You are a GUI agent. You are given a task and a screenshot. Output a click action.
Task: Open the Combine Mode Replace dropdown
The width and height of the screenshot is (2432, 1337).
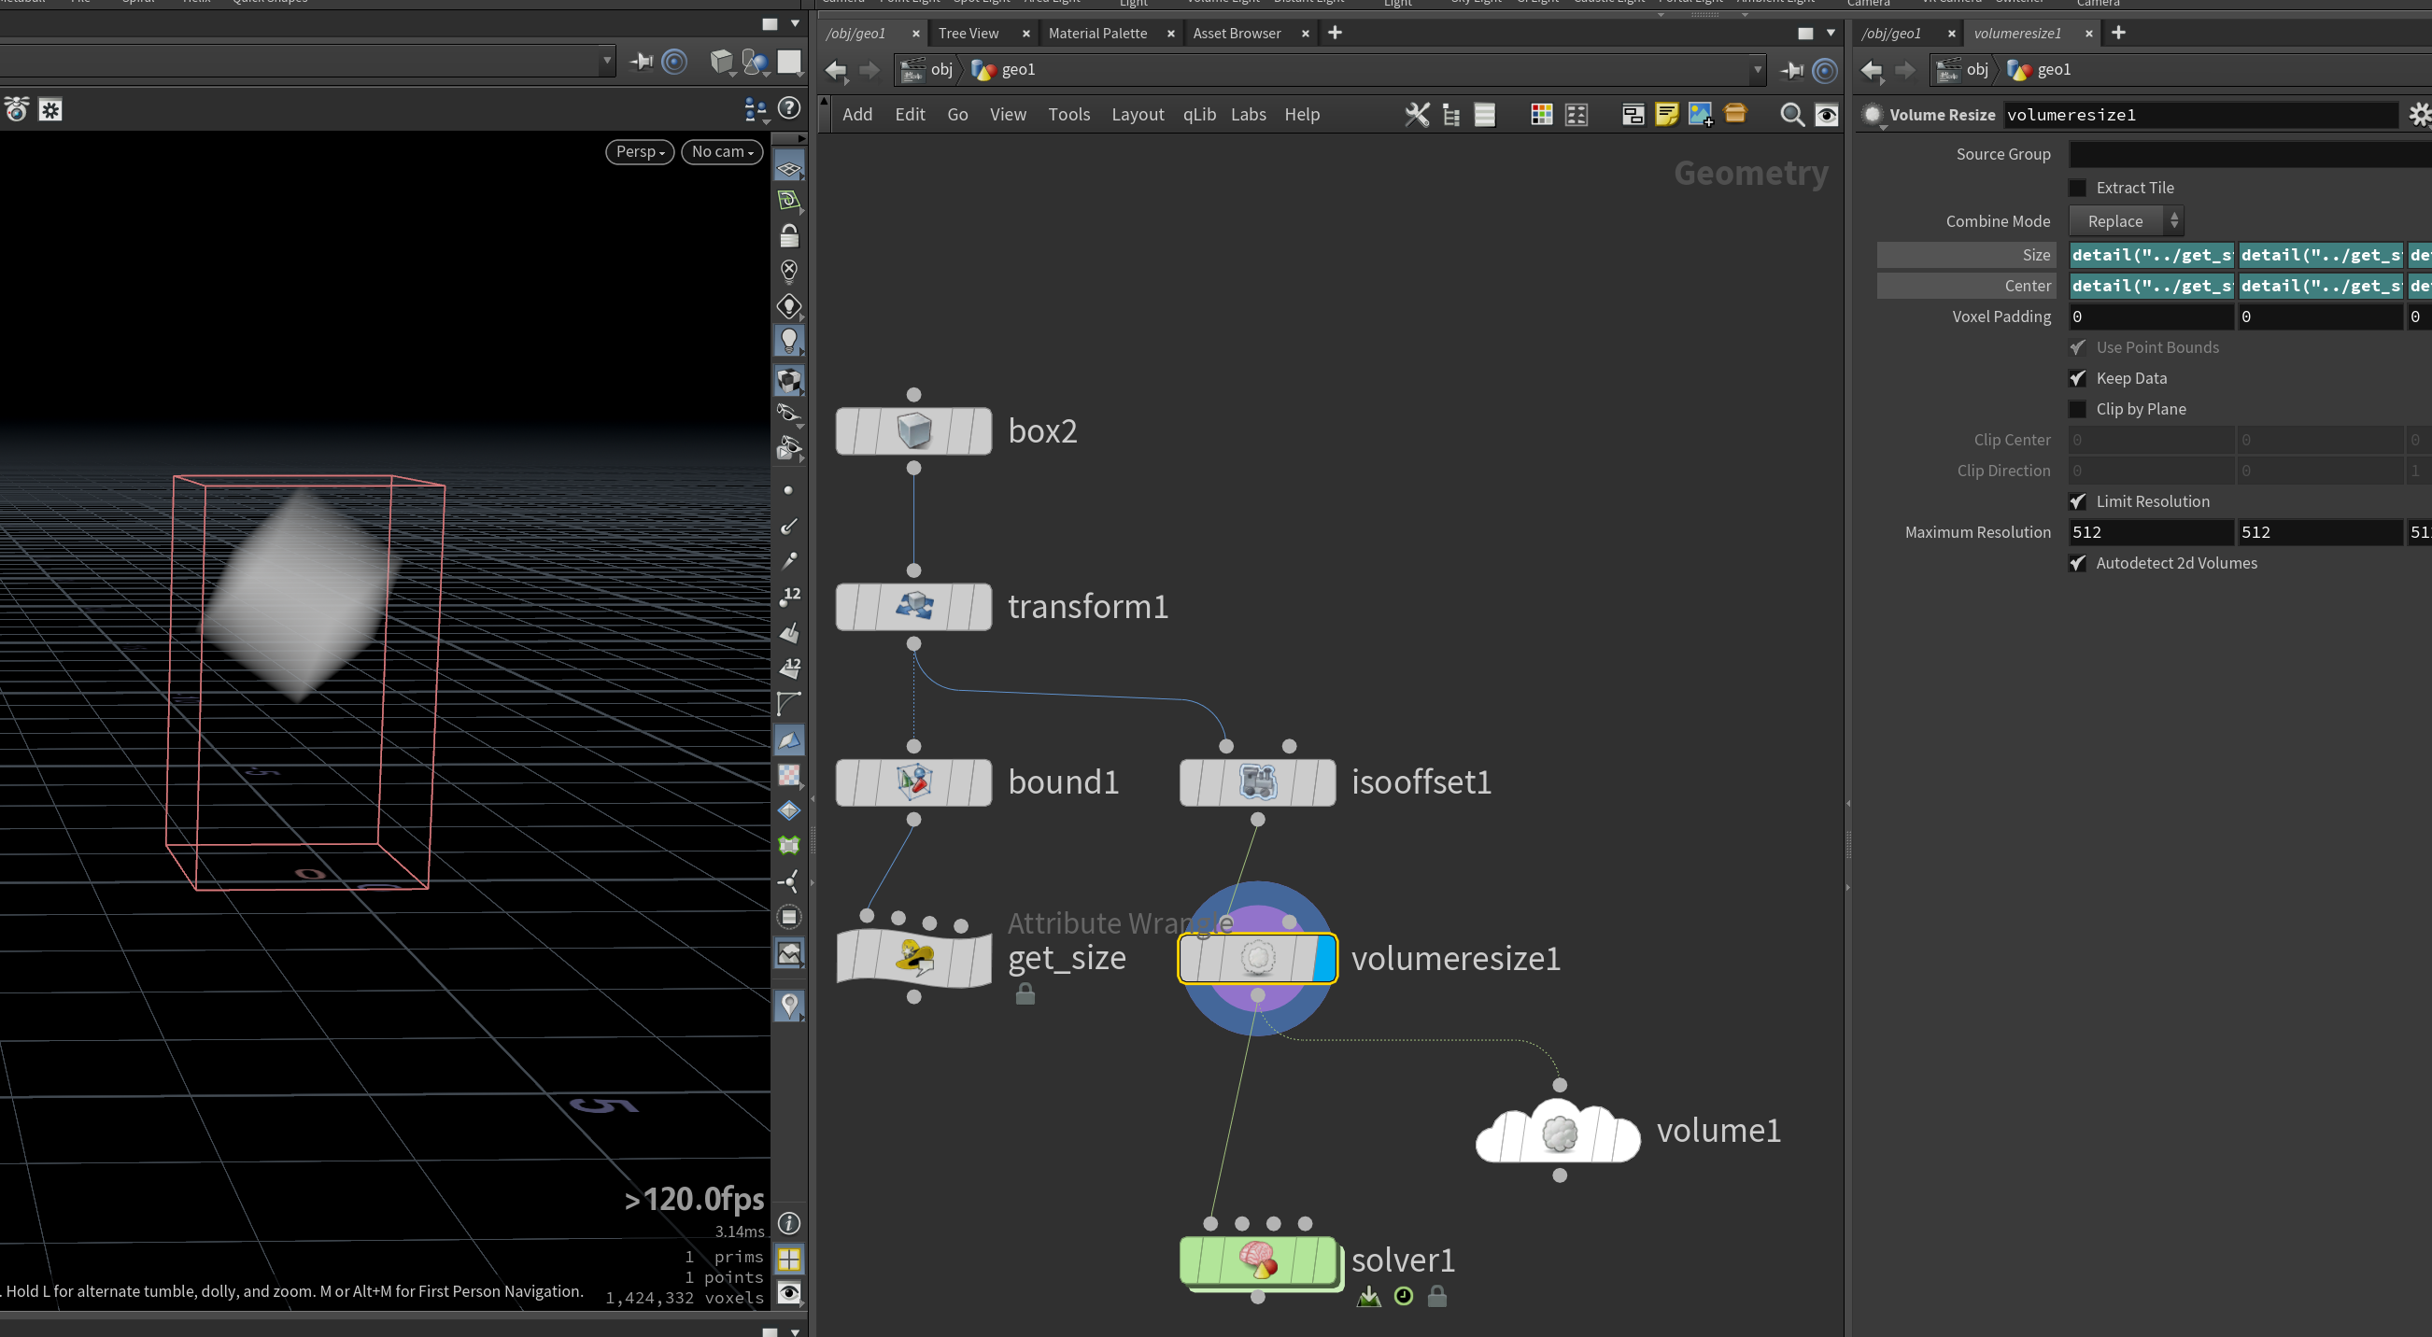click(2126, 221)
